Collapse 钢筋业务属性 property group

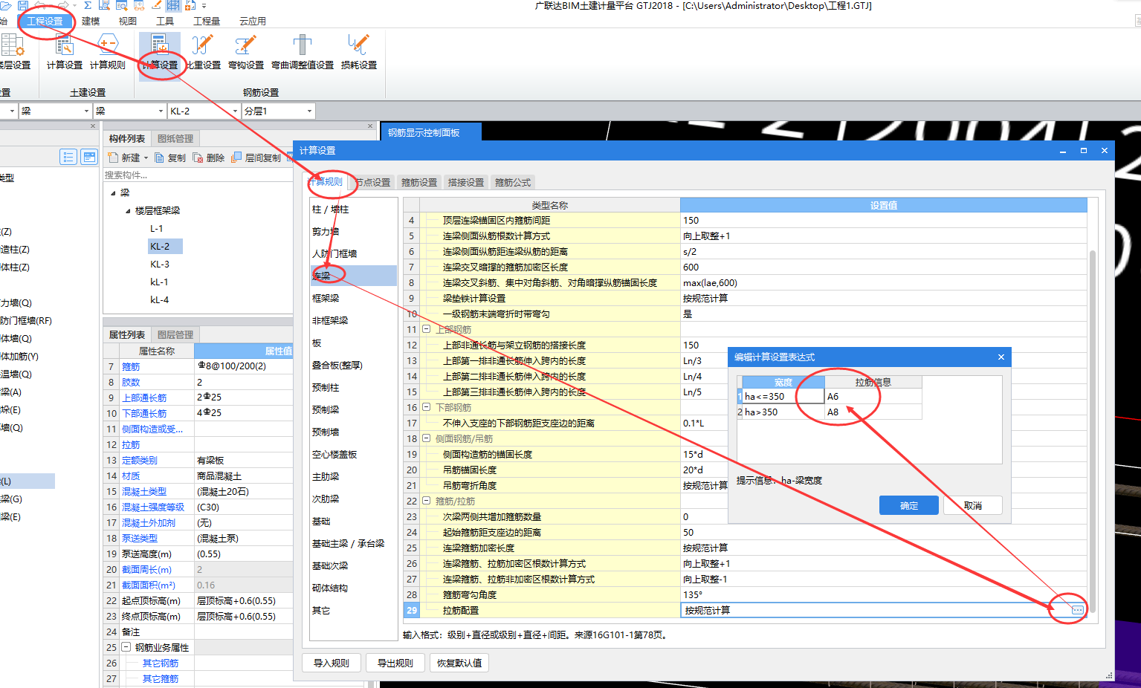pos(126,647)
